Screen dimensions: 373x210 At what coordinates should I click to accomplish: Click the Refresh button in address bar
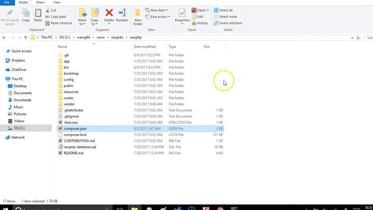(x=358, y=37)
